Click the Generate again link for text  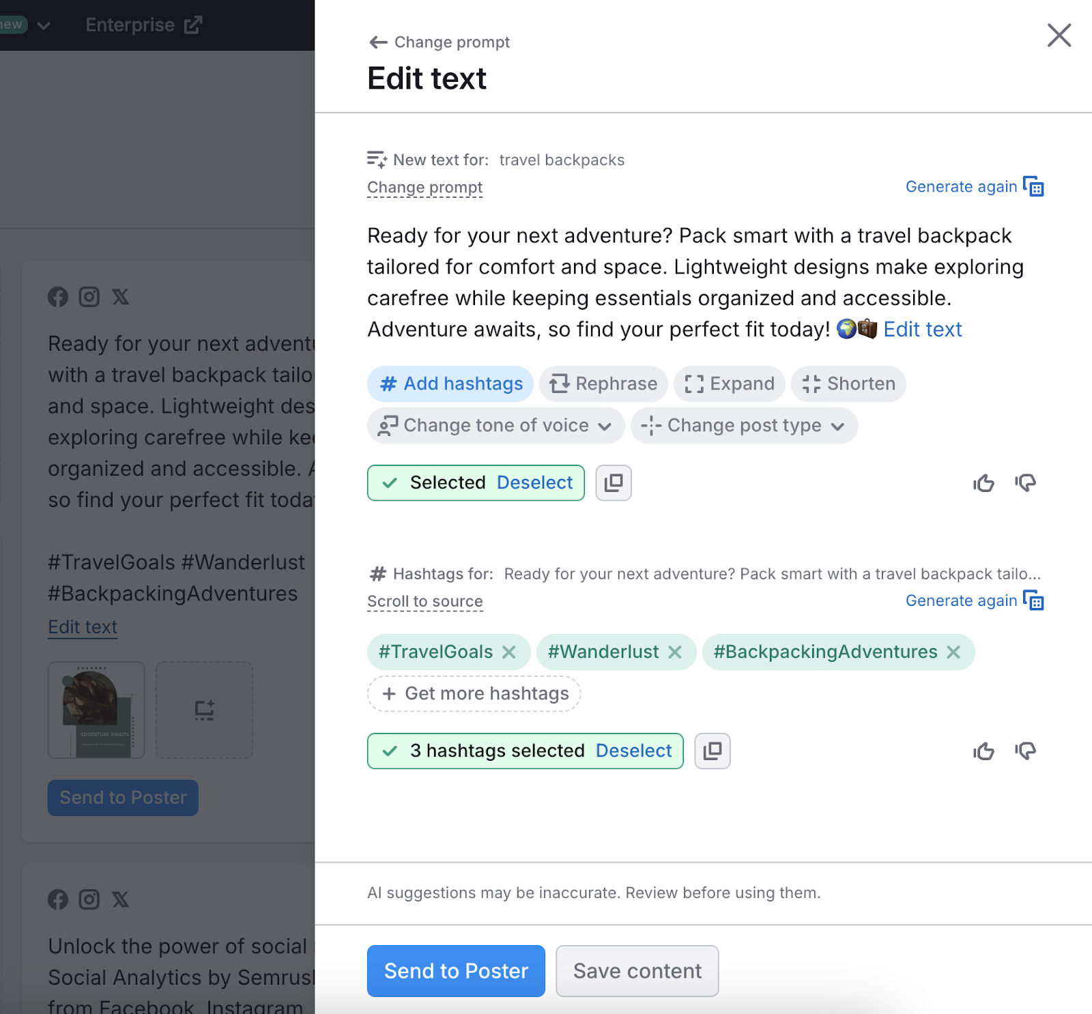coord(962,186)
